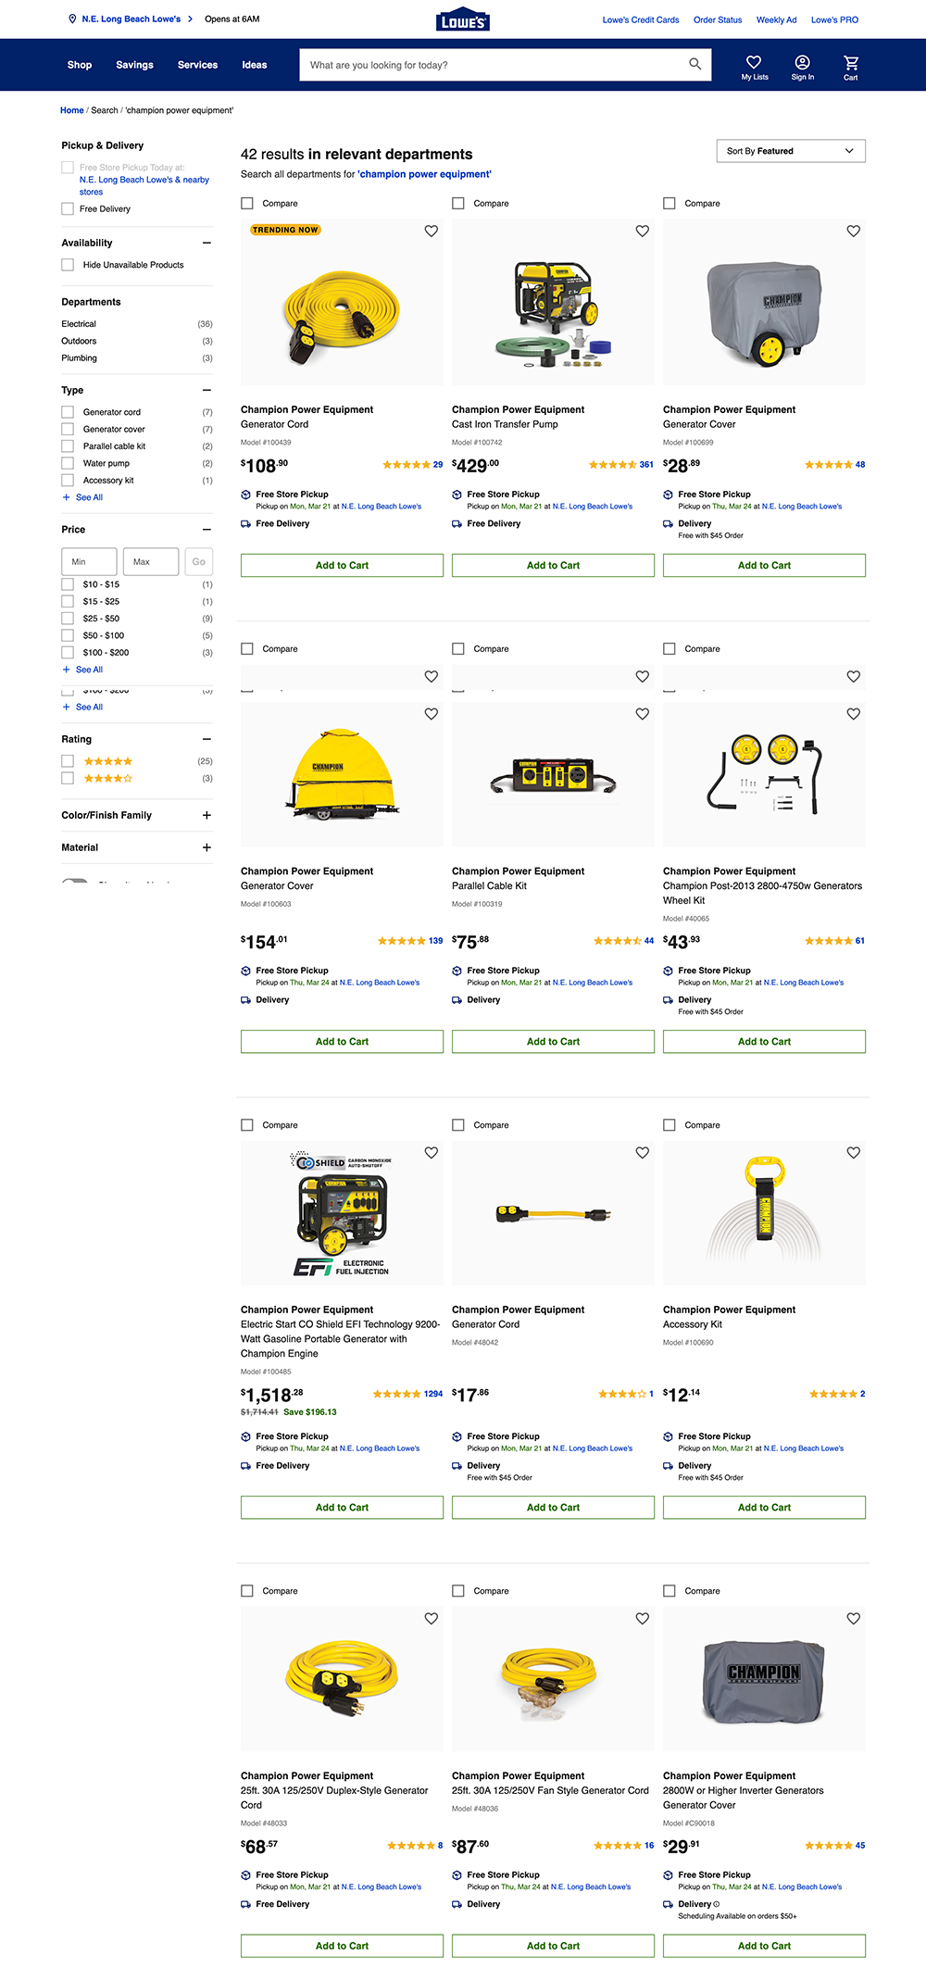This screenshot has width=926, height=1980.
Task: Add the Cast Iron Transfer Pump to cart
Action: [553, 565]
